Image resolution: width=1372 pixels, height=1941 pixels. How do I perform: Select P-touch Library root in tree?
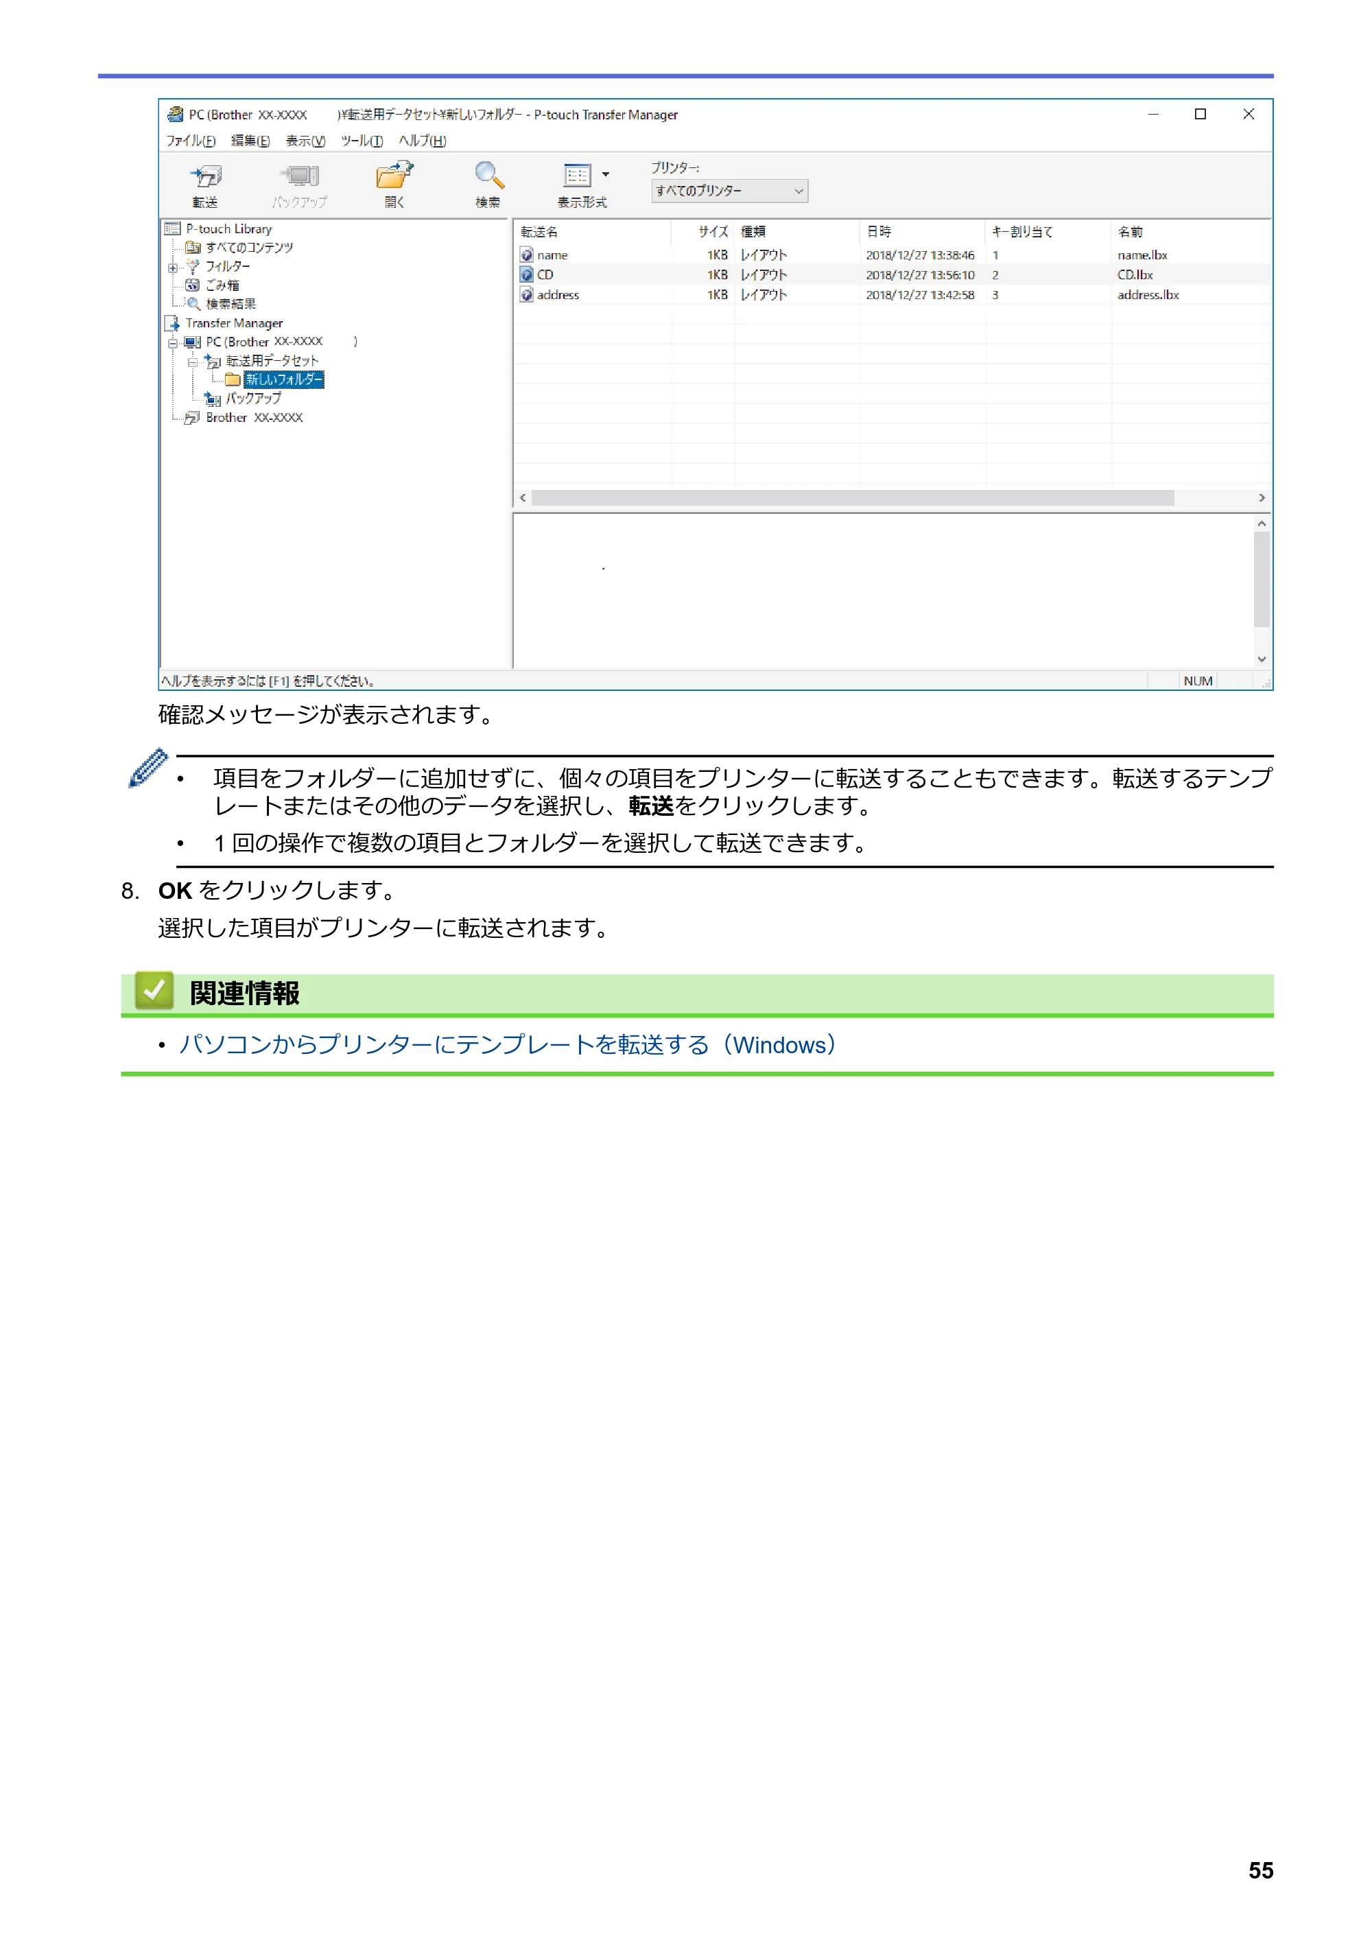tap(228, 229)
